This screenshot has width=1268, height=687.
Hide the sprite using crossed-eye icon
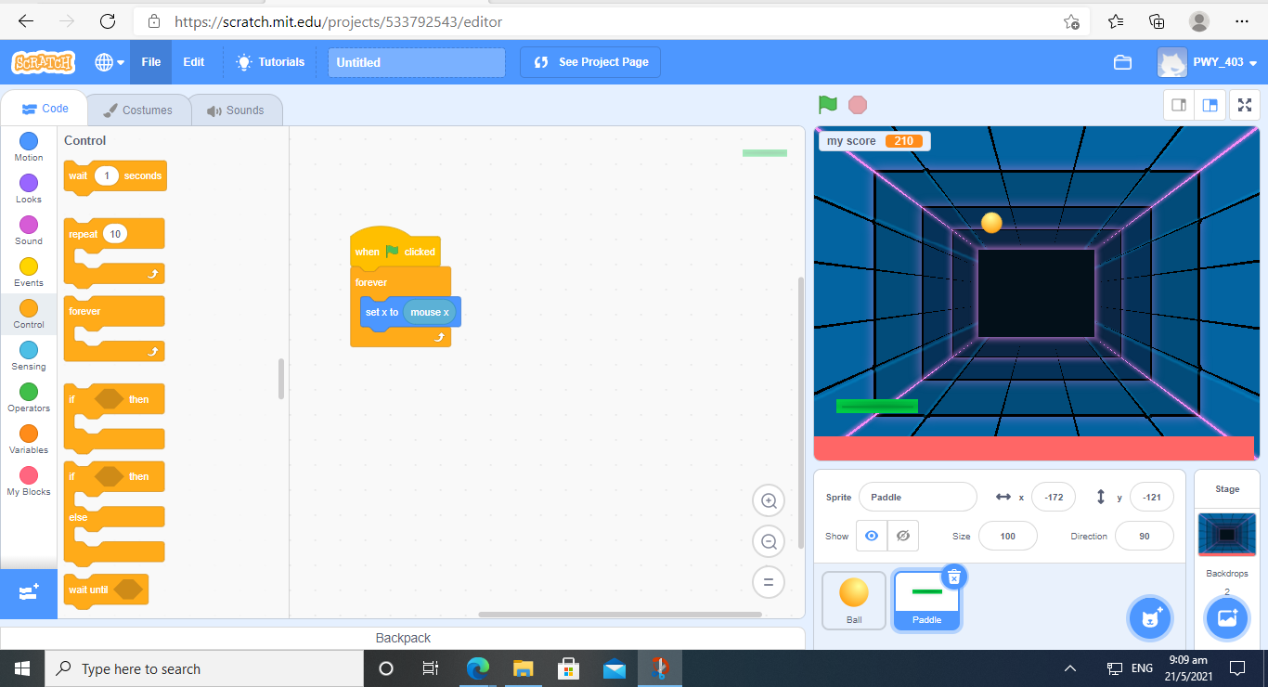902,536
